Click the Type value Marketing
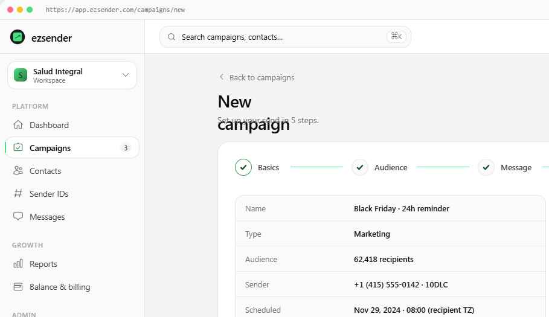 click(372, 234)
